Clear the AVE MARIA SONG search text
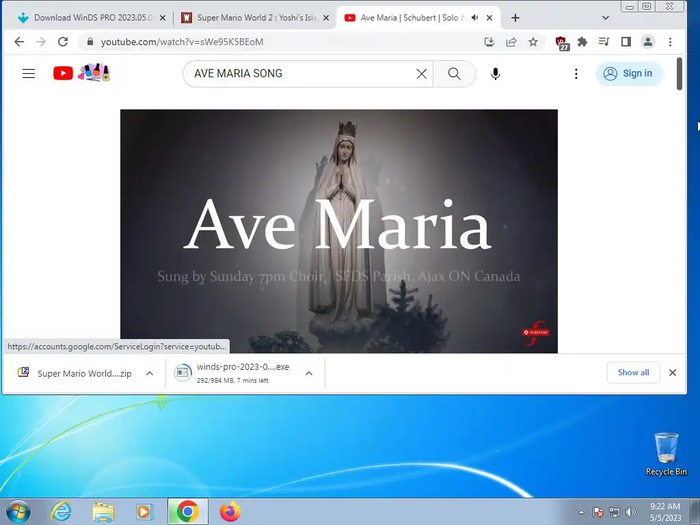 [421, 74]
